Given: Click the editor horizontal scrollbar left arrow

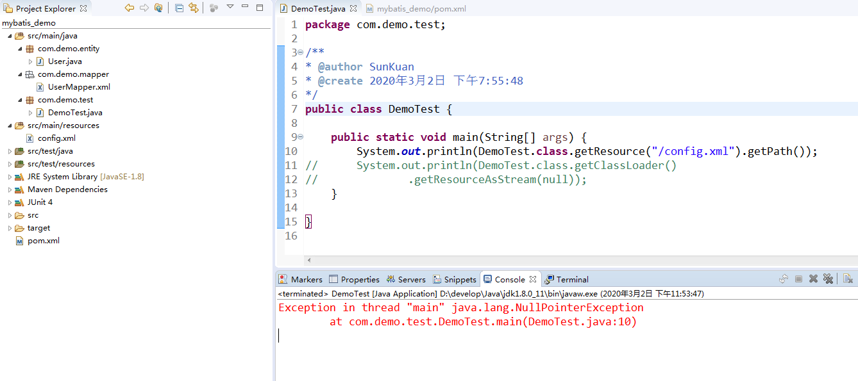Looking at the screenshot, I should click(308, 260).
